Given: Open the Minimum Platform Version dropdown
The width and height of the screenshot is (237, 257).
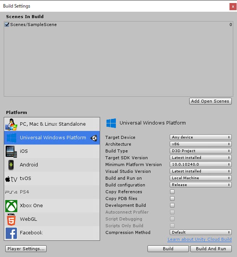Looking at the screenshot, I should [201, 165].
